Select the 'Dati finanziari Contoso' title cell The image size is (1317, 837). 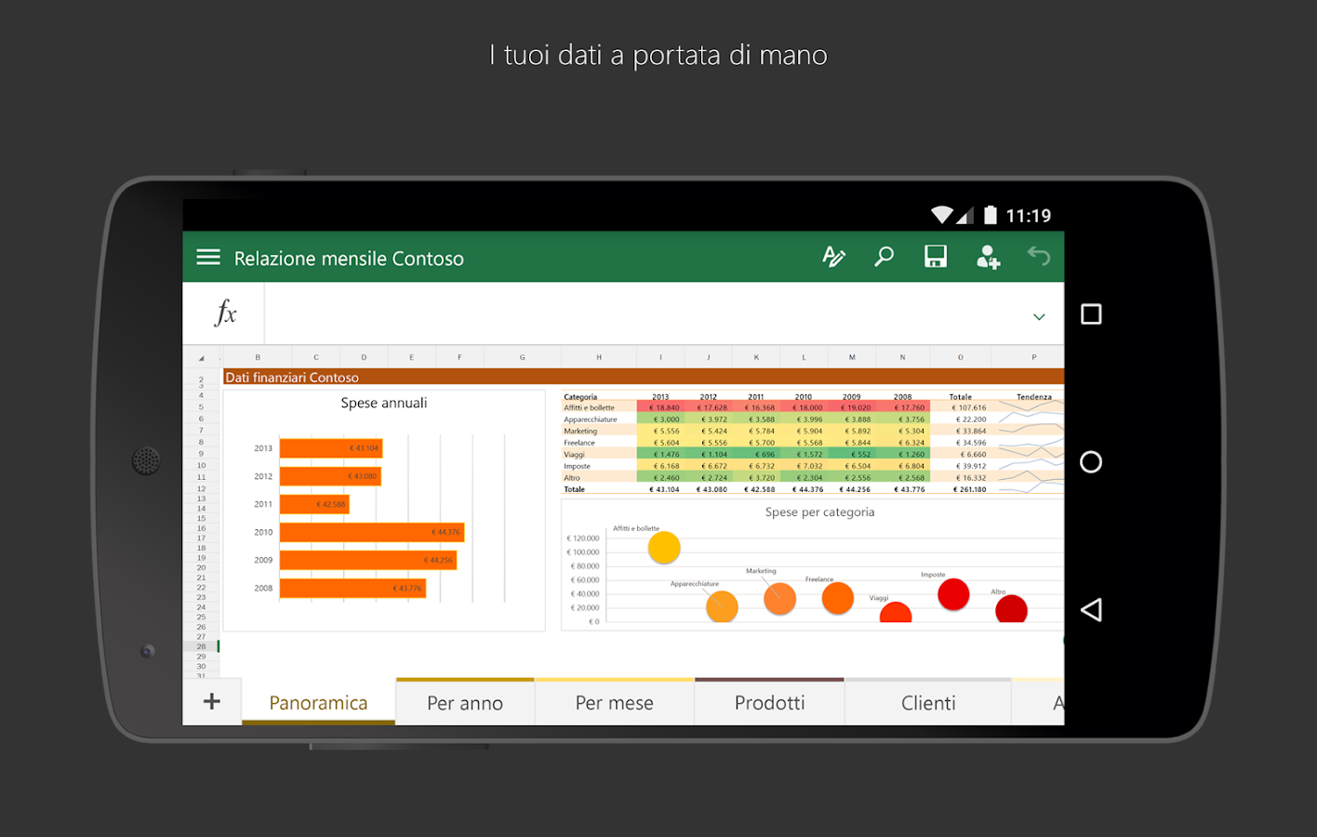click(292, 377)
